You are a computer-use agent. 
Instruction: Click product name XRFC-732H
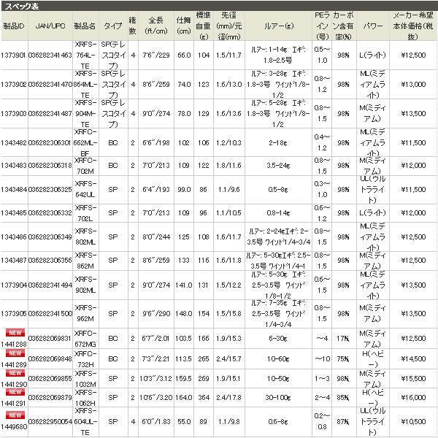85,359
